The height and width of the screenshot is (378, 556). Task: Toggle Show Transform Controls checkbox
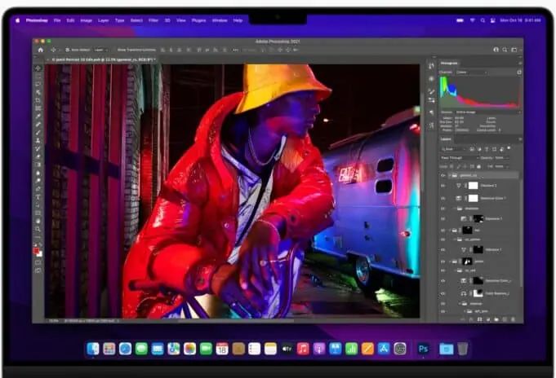(114, 50)
